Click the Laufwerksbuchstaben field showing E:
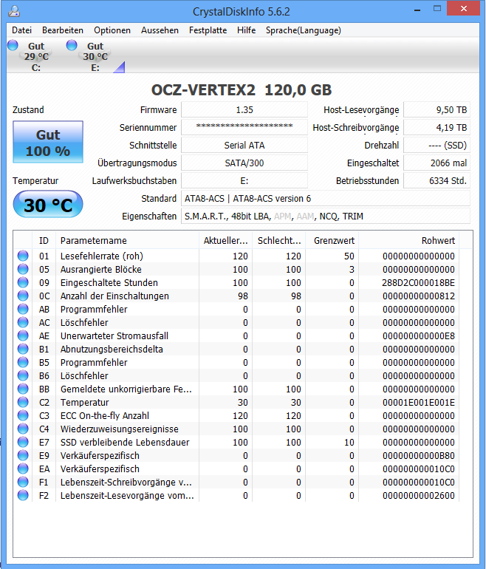 point(244,181)
